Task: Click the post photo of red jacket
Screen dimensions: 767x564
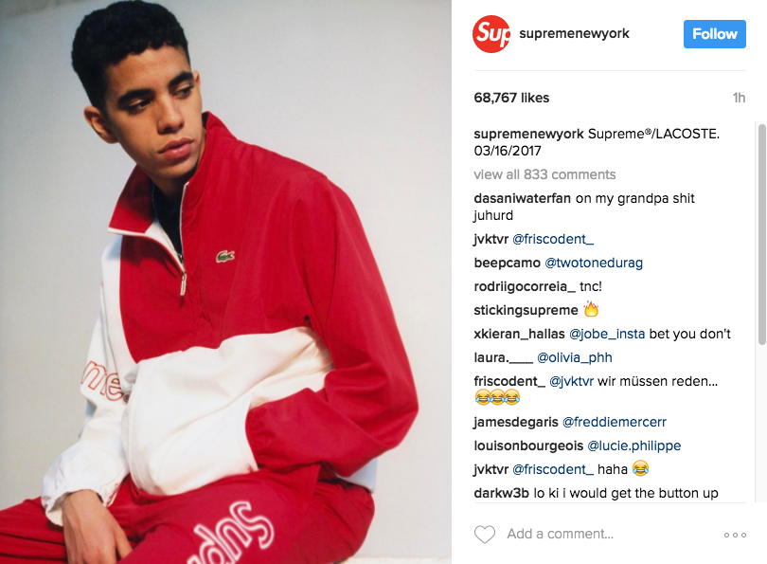Action: click(225, 282)
